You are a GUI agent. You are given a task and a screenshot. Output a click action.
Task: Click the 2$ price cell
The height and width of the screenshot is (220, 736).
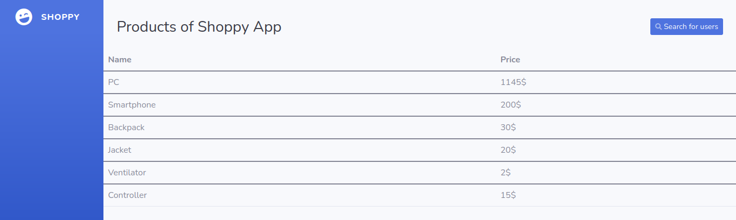[505, 173]
